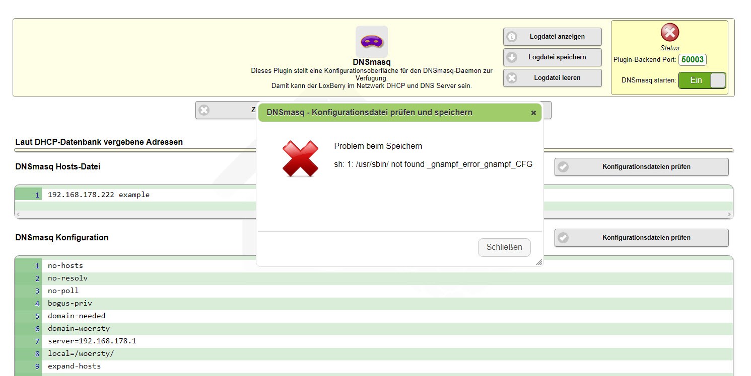Click the local=/woersty/ line
Screen dimensions: 751x376
point(81,353)
